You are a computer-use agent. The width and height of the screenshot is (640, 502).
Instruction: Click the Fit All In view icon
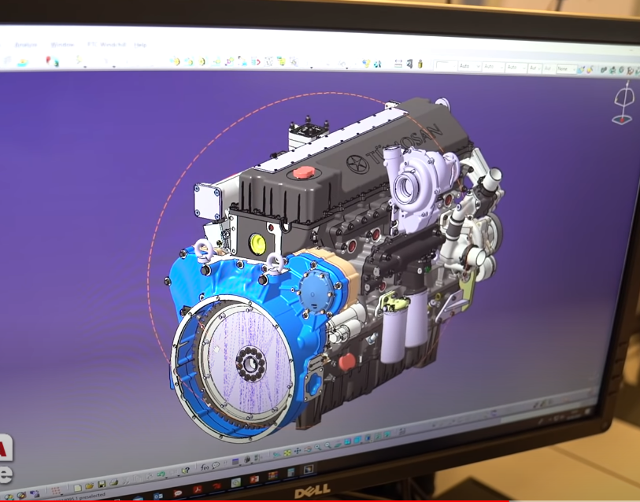click(287, 452)
